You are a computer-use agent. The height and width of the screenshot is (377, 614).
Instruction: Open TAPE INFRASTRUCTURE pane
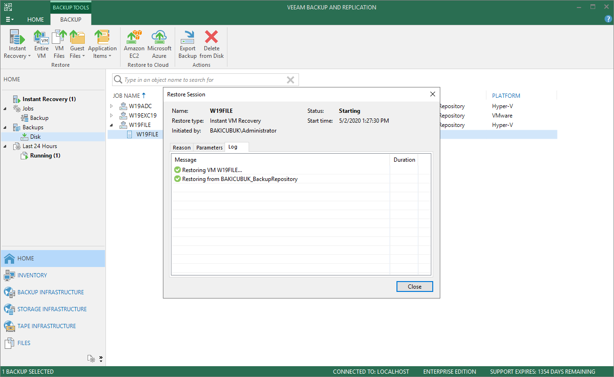click(53, 326)
